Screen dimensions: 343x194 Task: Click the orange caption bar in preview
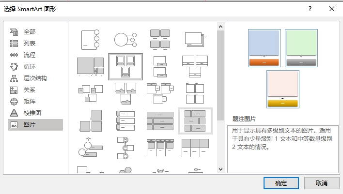pos(264,62)
